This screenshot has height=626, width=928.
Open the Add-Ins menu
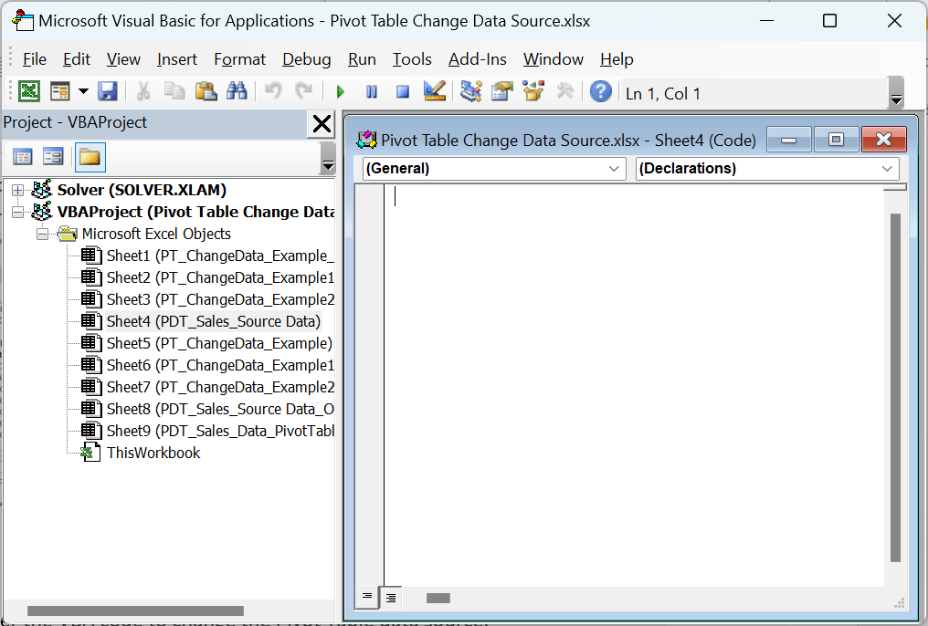[477, 58]
